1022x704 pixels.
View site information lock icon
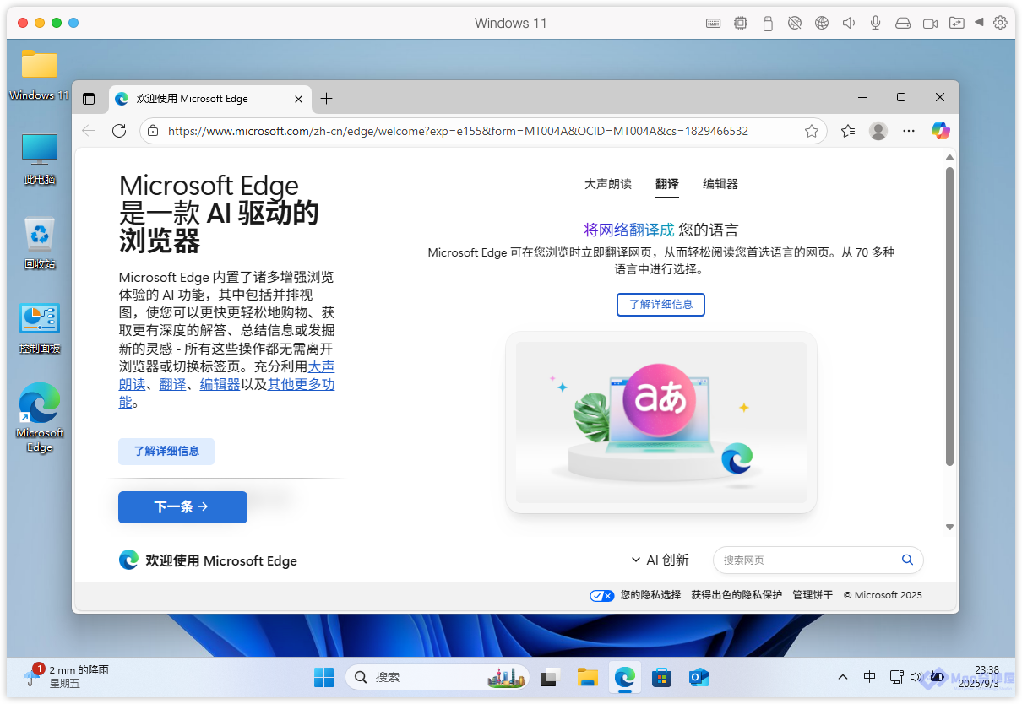click(152, 131)
